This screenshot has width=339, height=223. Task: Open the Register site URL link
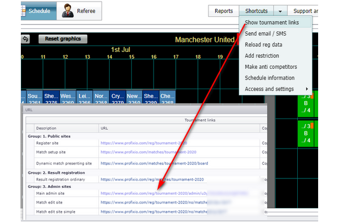point(144,143)
